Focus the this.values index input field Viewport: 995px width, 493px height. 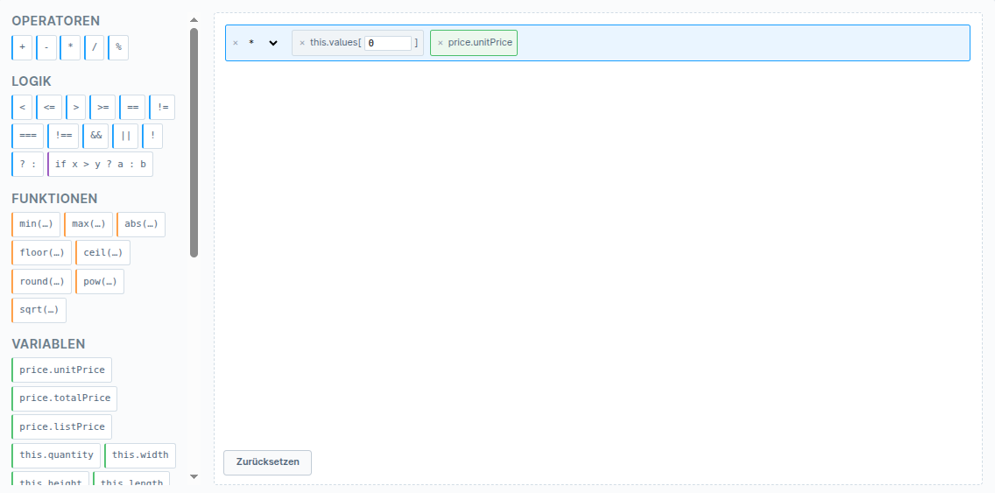click(388, 43)
